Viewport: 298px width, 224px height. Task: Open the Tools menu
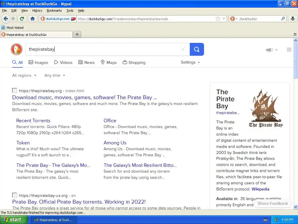pos(70,10)
